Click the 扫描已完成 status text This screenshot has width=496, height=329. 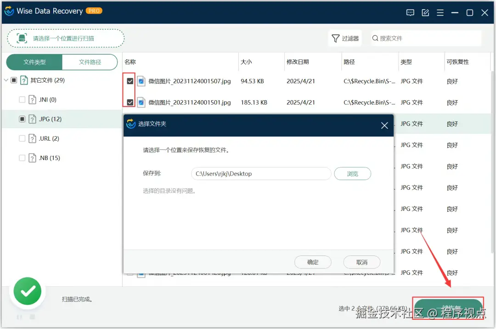pos(77,299)
